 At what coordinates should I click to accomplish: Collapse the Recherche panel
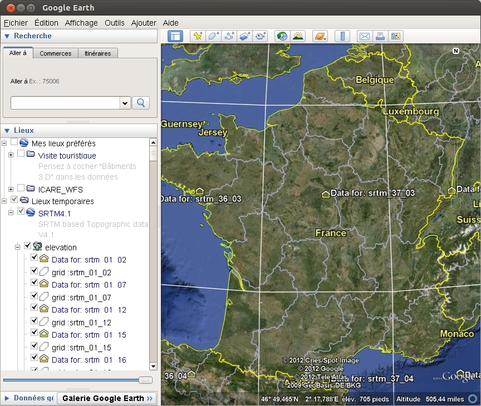pos(7,36)
